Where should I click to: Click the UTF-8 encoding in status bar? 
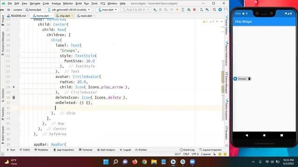195,154
